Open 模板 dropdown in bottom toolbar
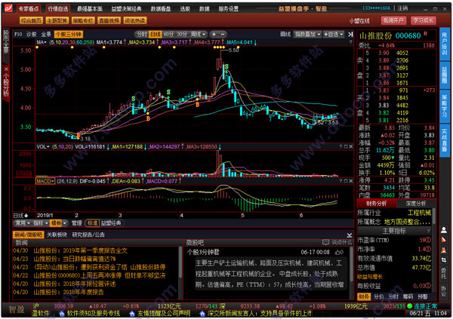Screen dimensions: 453x319 pyautogui.click(x=59, y=223)
